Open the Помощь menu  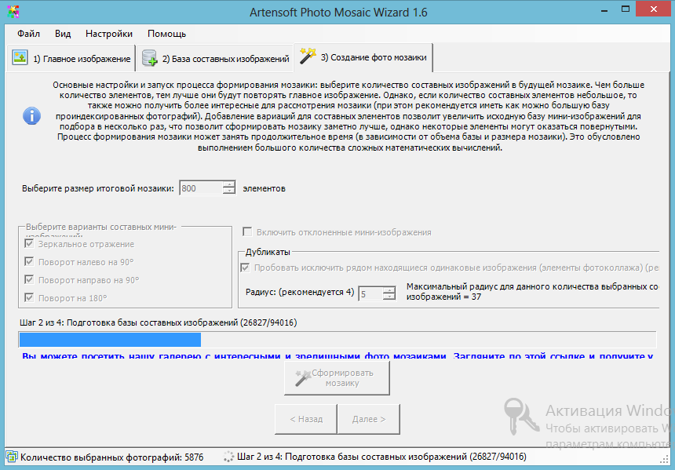pyautogui.click(x=166, y=34)
